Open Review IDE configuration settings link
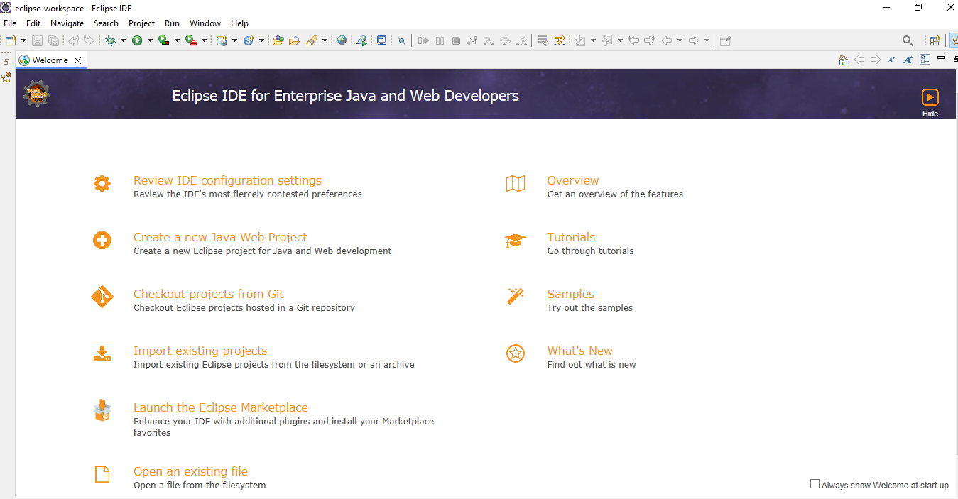 click(x=227, y=180)
